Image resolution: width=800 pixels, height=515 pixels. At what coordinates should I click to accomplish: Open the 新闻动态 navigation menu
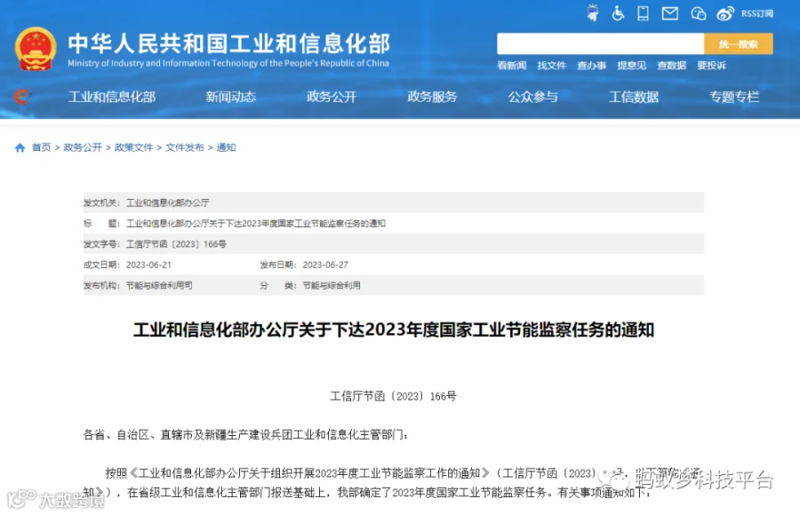coord(230,97)
